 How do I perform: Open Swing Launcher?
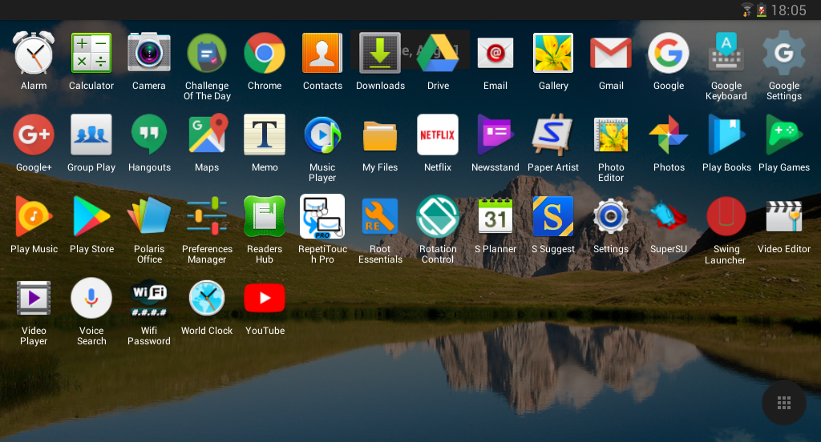(x=726, y=216)
